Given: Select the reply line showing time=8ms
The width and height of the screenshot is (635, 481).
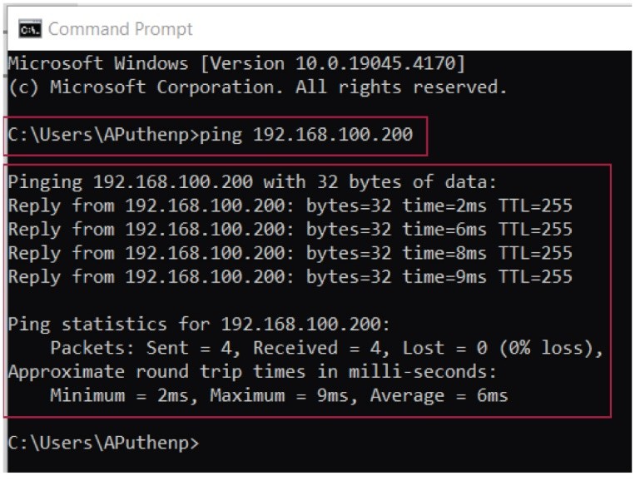Looking at the screenshot, I should pos(290,253).
